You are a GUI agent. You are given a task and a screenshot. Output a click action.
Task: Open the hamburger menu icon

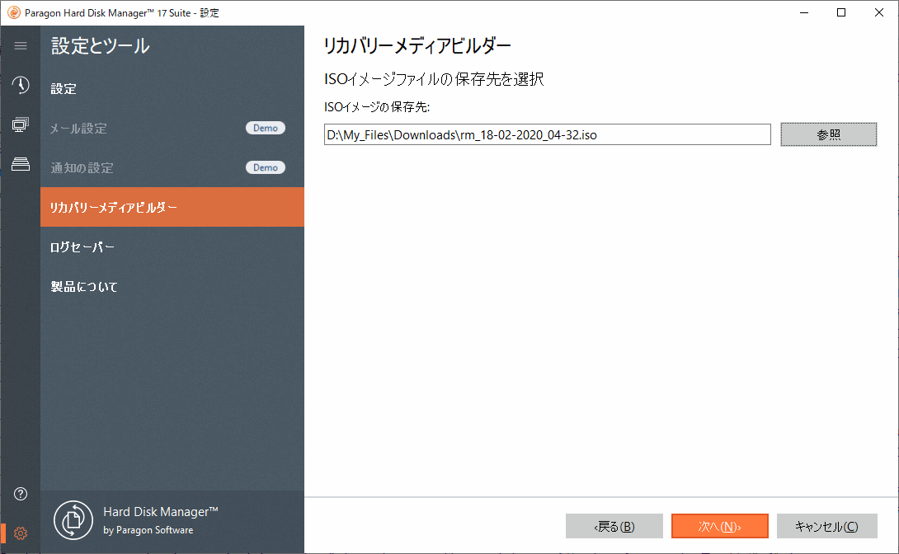pos(20,45)
